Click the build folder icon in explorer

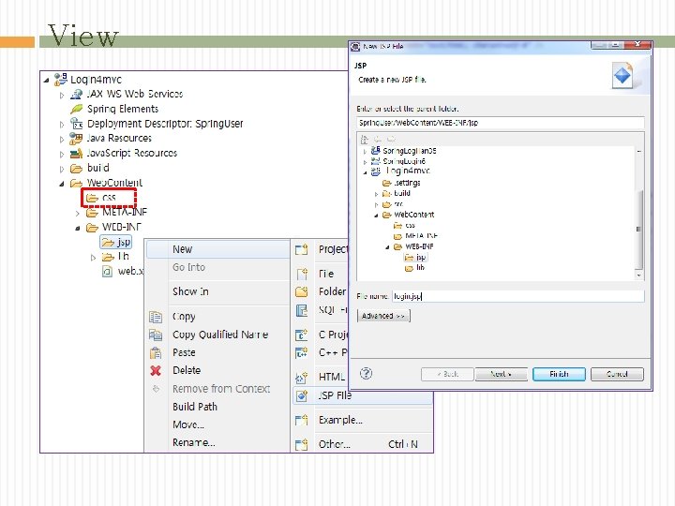click(76, 169)
